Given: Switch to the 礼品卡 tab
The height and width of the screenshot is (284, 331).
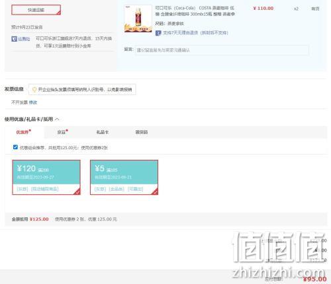Looking at the screenshot, I should [103, 132].
